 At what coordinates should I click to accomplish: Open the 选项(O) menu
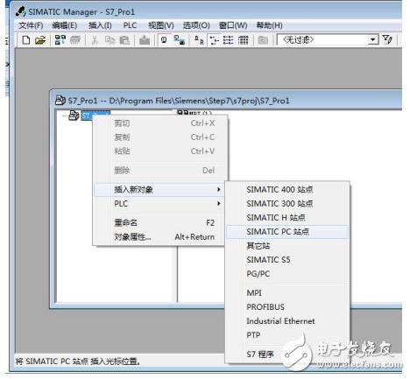196,25
